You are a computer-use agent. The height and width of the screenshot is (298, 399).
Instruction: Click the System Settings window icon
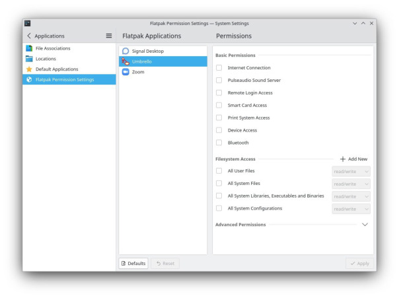pos(28,23)
